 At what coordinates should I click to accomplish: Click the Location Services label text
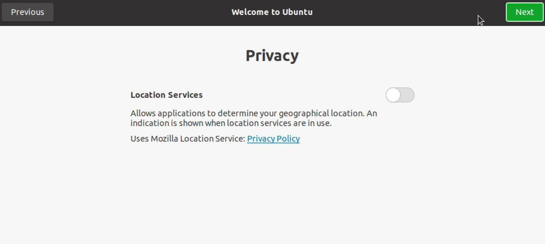(167, 95)
